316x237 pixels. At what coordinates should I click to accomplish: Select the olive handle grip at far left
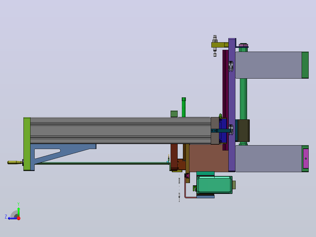tap(15, 162)
